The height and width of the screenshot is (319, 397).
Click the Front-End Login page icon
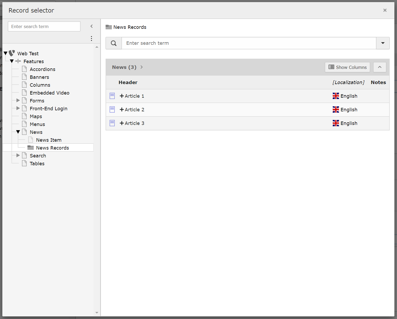pyautogui.click(x=24, y=108)
